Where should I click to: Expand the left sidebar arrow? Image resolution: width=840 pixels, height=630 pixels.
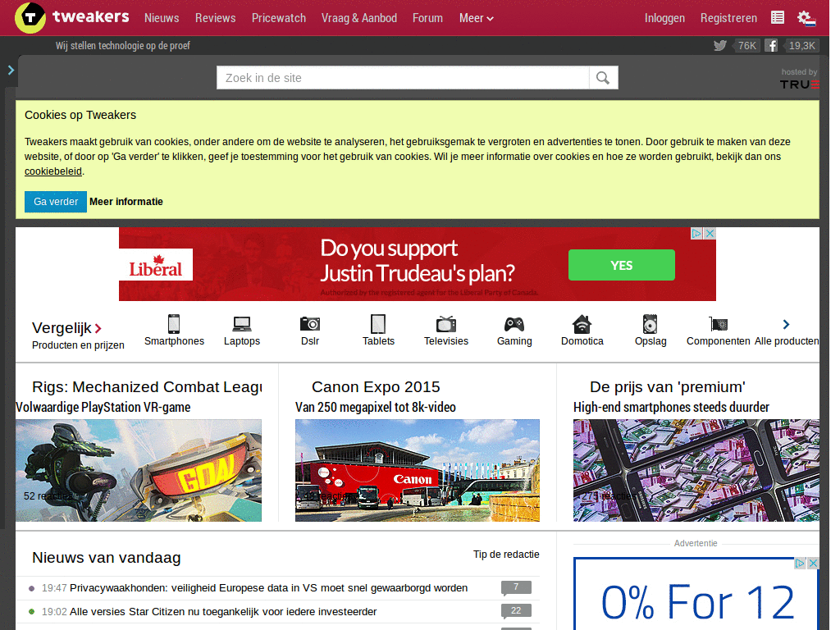(11, 70)
